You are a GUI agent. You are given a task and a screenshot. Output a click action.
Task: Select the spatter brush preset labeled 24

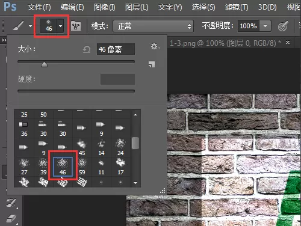[120, 148]
